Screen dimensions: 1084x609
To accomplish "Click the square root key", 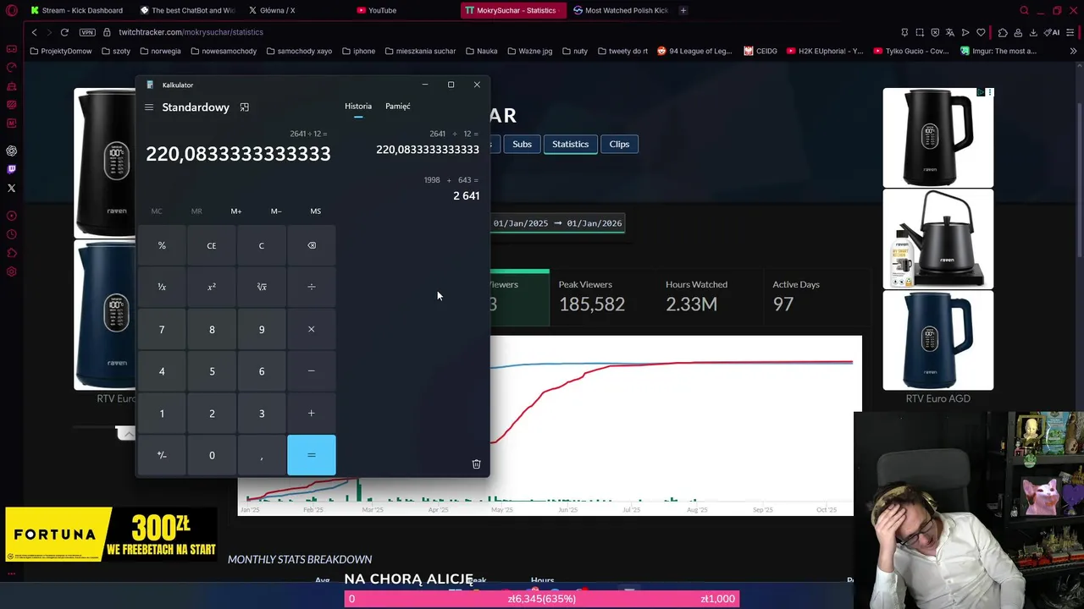I will click(262, 287).
